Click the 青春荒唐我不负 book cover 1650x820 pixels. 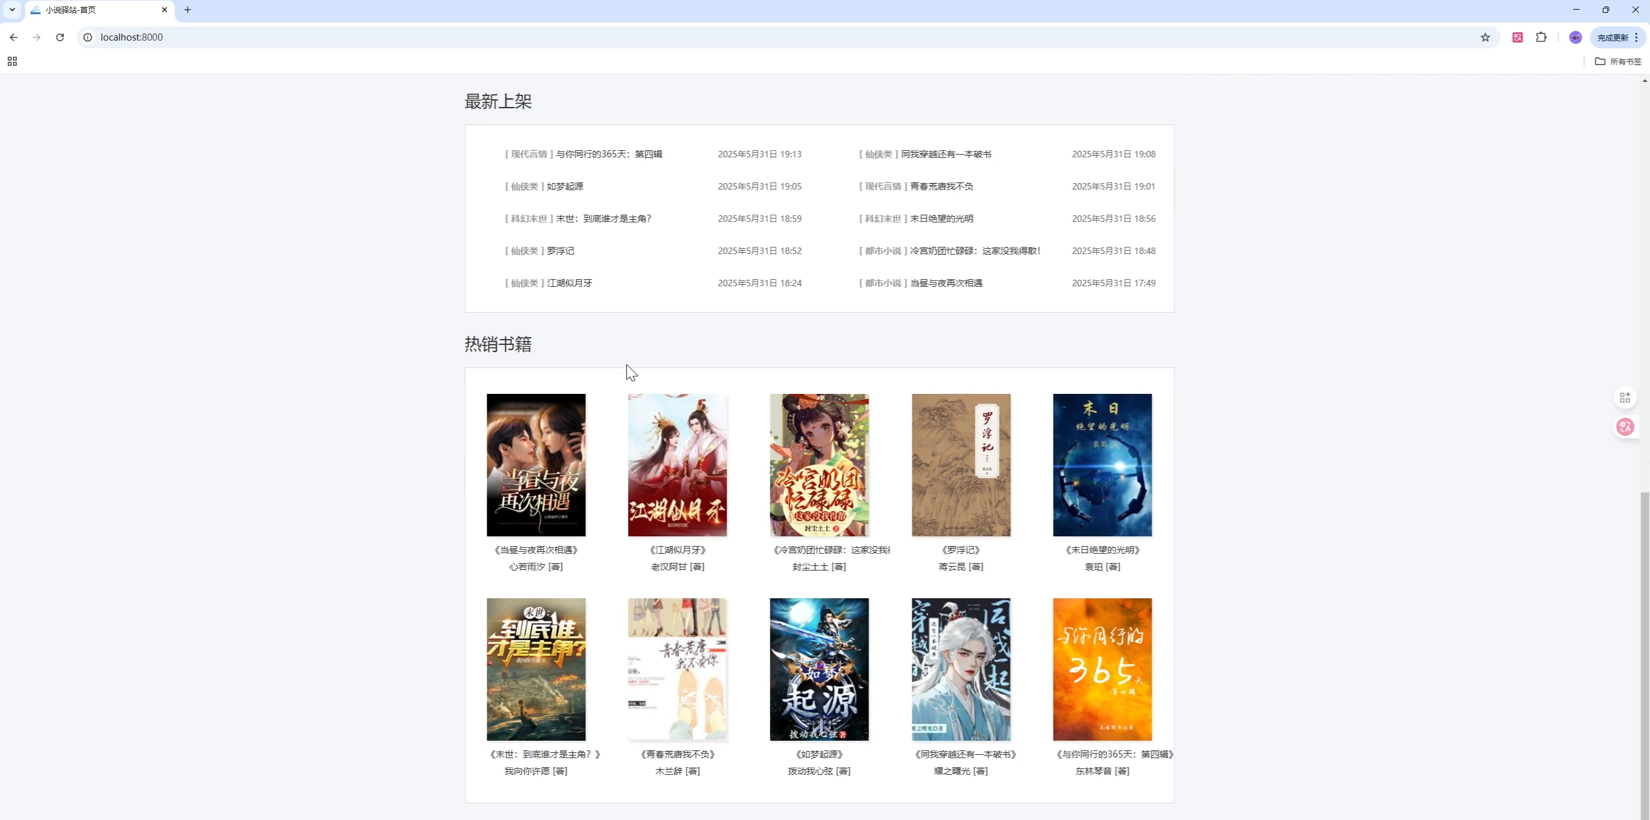[x=677, y=669]
